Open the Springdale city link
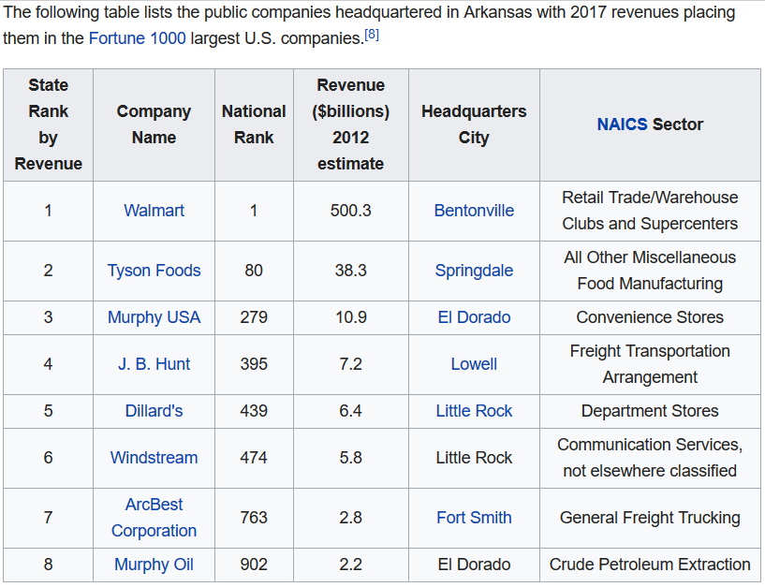This screenshot has height=587, width=765. point(474,271)
